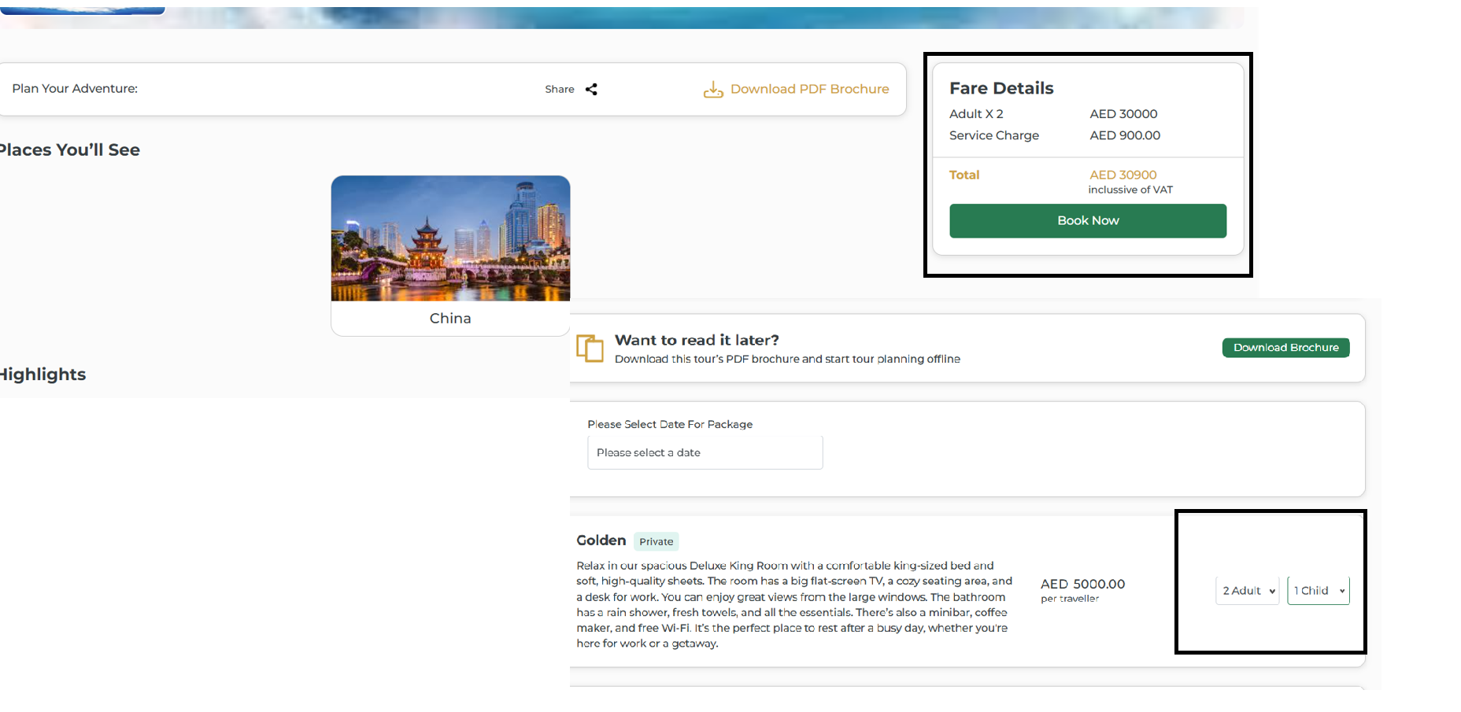
Task: Click the Private badge next to Golden
Action: [656, 542]
